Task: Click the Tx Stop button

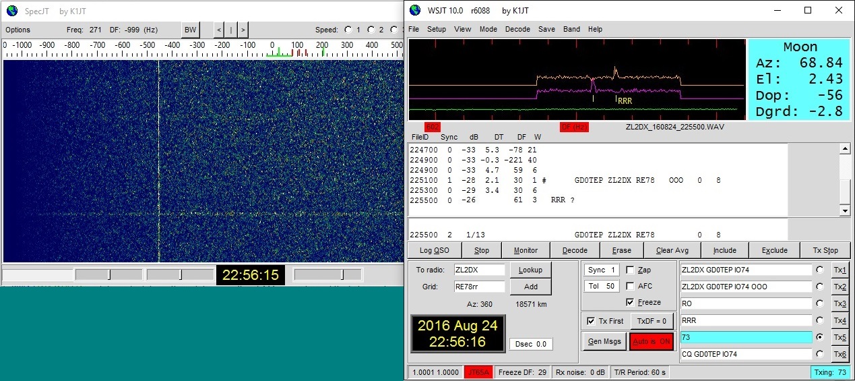Action: point(825,250)
